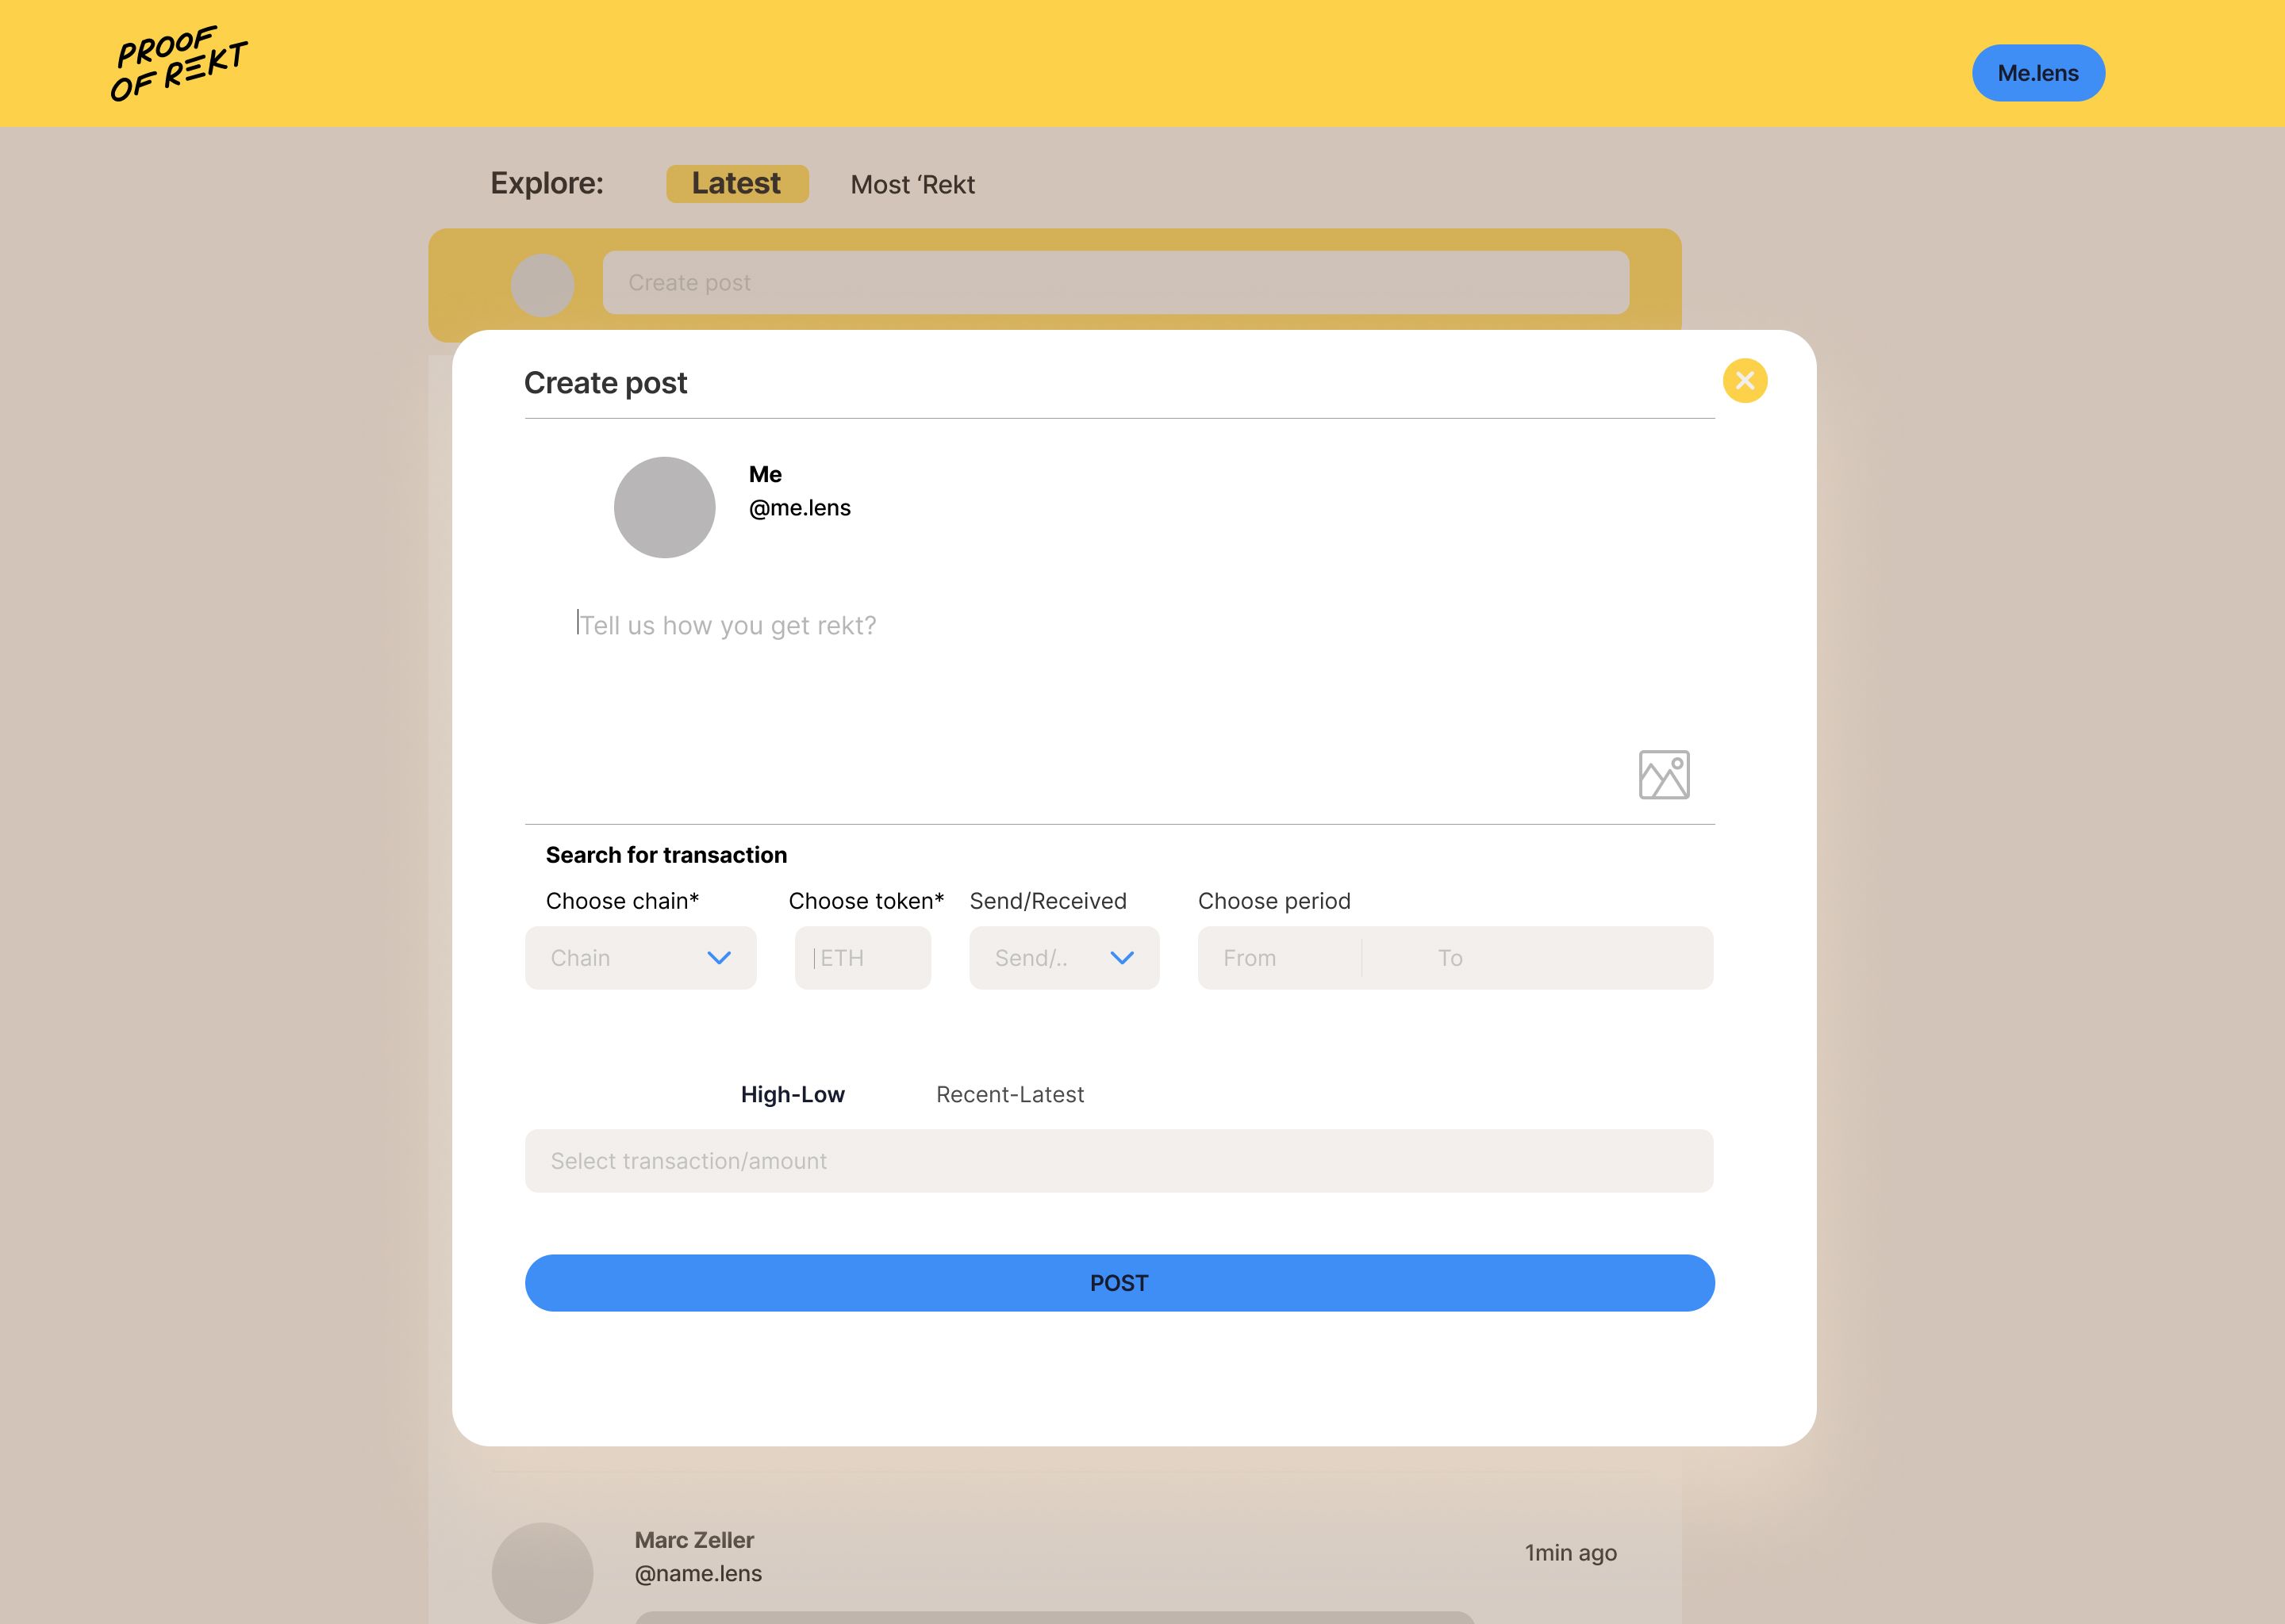Click the POST button to submit

[x=1119, y=1281]
